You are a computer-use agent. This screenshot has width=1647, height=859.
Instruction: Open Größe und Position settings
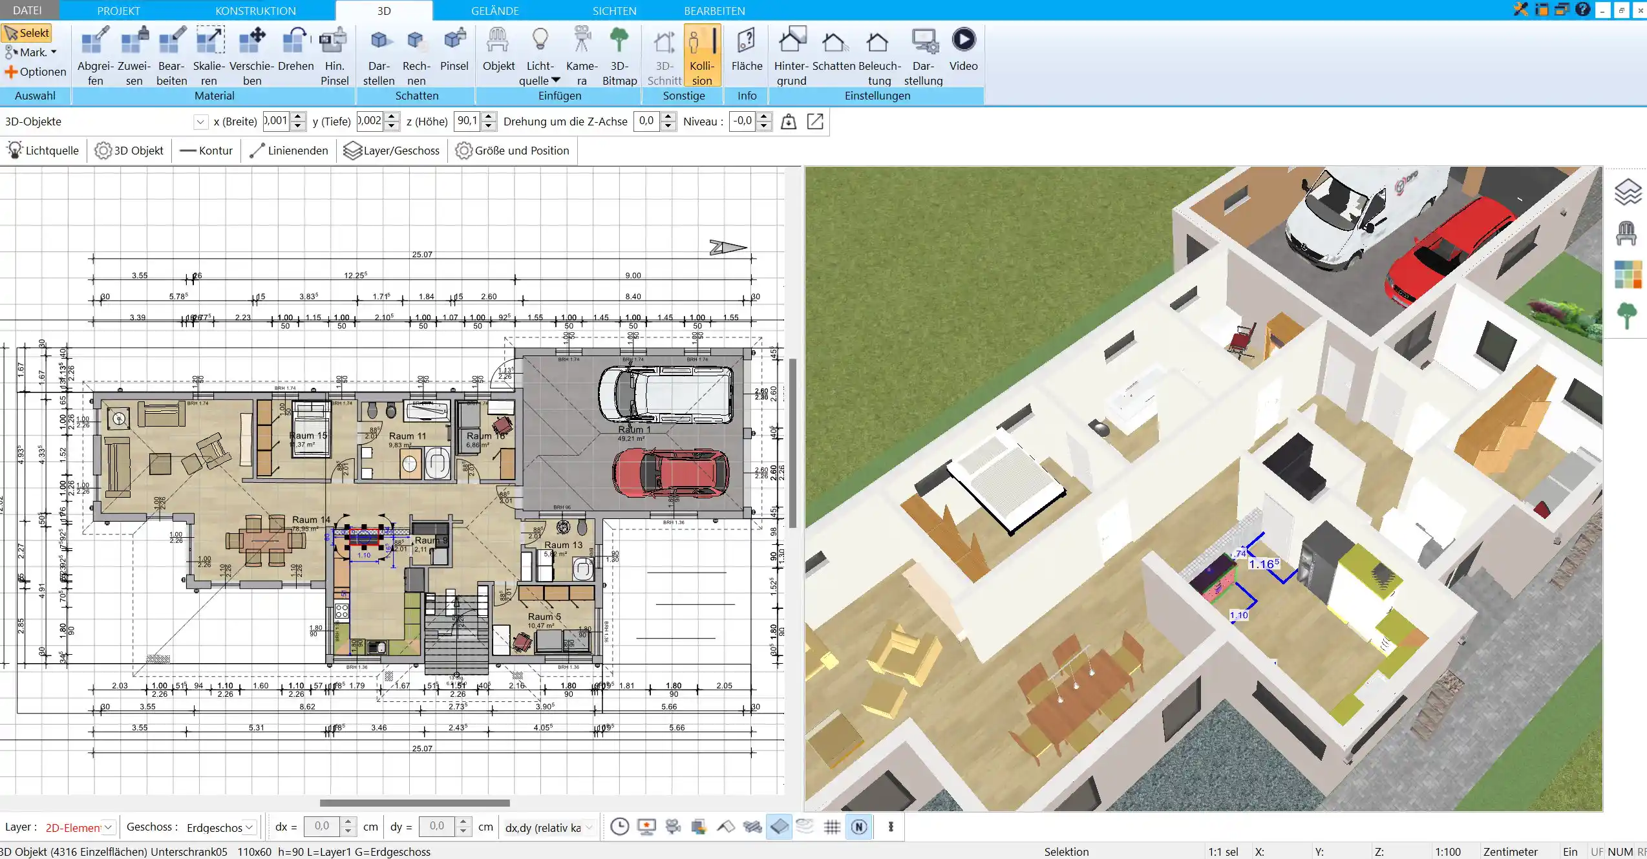513,151
